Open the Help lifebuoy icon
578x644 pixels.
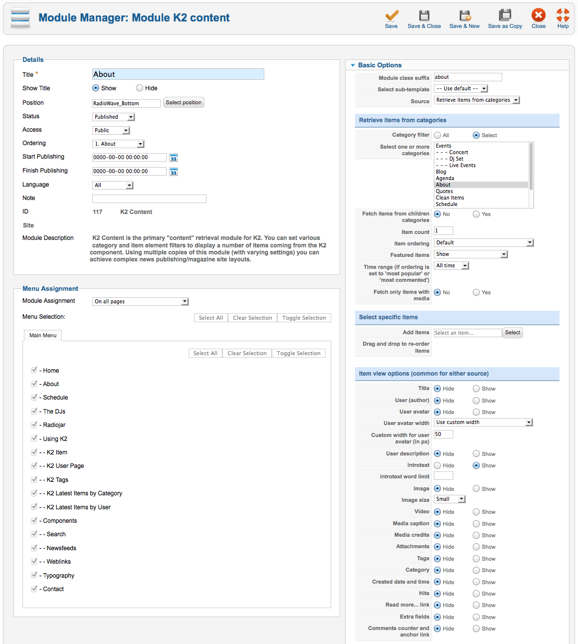563,15
